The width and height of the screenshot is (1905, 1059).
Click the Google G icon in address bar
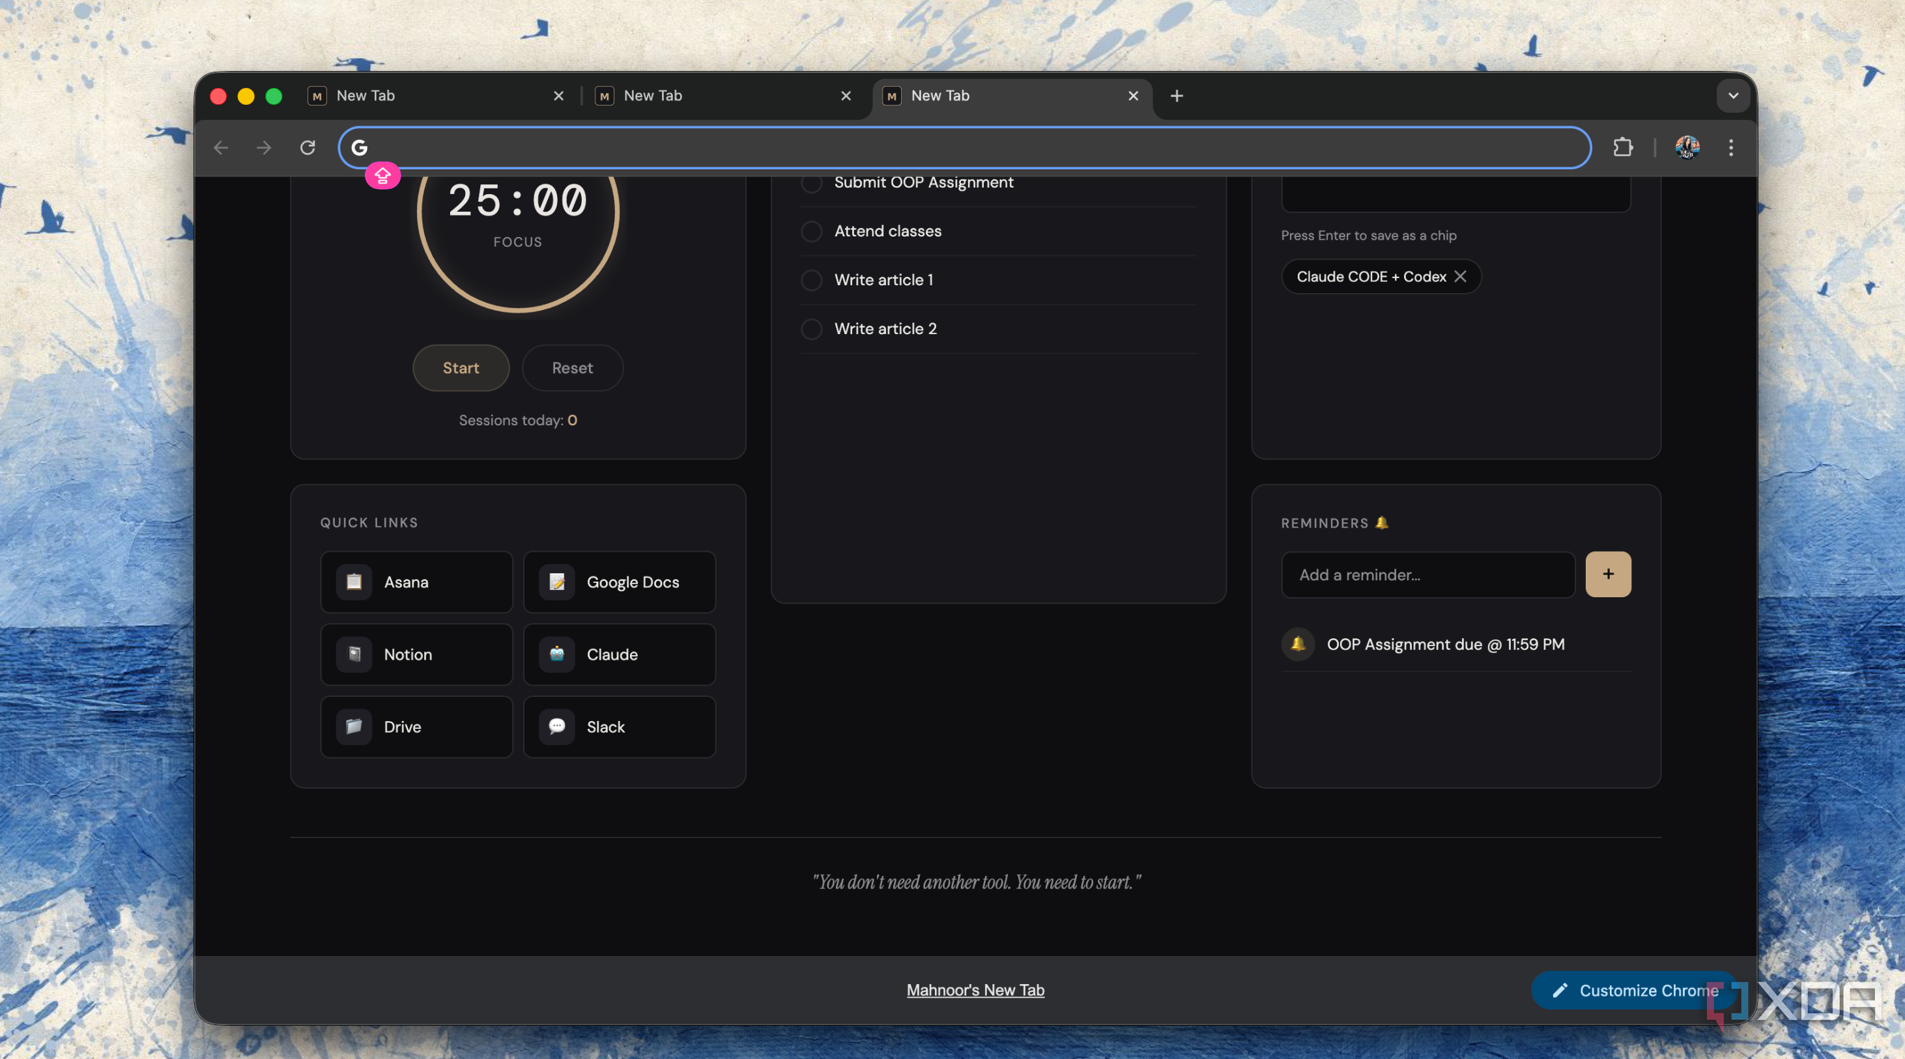click(360, 148)
